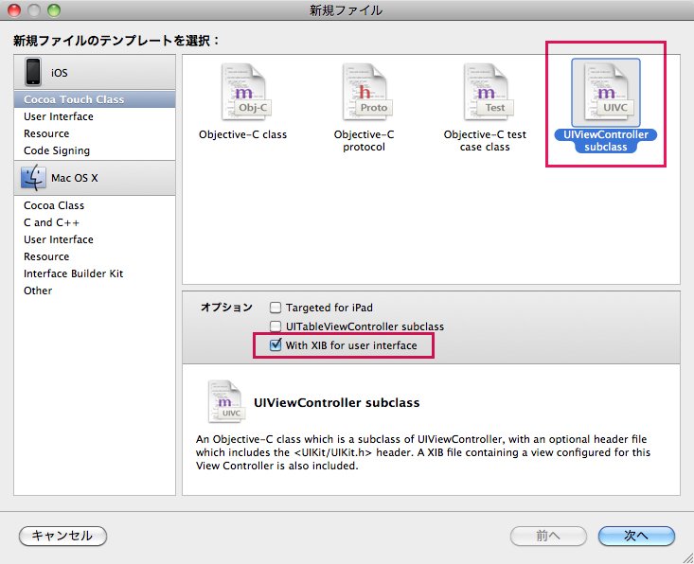Screen dimensions: 694x564
Task: Select Resource under iOS section
Action: click(x=95, y=133)
